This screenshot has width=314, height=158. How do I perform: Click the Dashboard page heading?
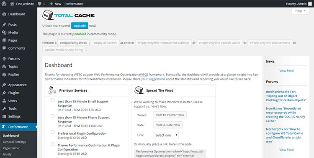coord(59,65)
